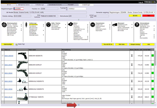157x108 pixels.
Task: Select the checkbox for item 8500 29535
Action: (x=2, y=81)
